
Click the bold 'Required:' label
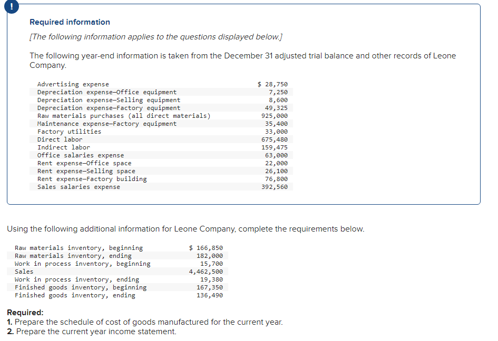coord(25,313)
